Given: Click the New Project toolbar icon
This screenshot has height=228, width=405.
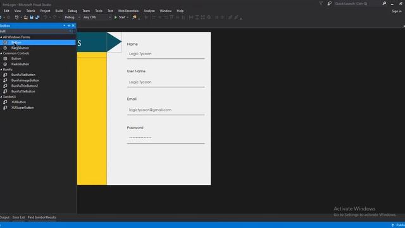Looking at the screenshot, I should 17,17.
